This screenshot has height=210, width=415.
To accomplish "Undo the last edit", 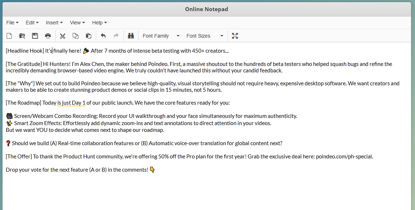I will [x=103, y=35].
